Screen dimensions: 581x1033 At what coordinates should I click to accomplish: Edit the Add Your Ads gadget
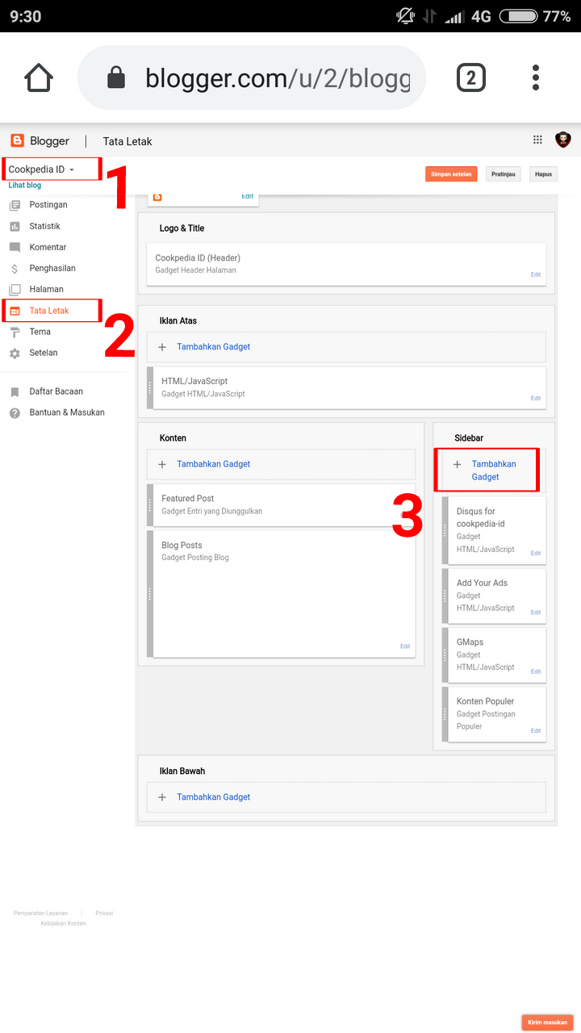coord(536,613)
